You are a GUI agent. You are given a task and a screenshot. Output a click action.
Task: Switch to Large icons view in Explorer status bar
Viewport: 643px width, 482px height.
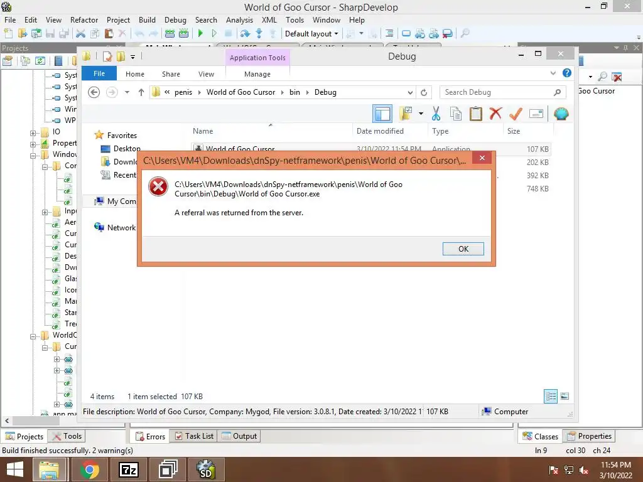click(x=565, y=396)
